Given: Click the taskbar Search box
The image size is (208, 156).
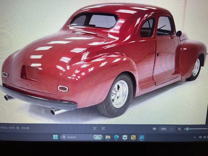Looking at the screenshot, I should pos(81,137).
